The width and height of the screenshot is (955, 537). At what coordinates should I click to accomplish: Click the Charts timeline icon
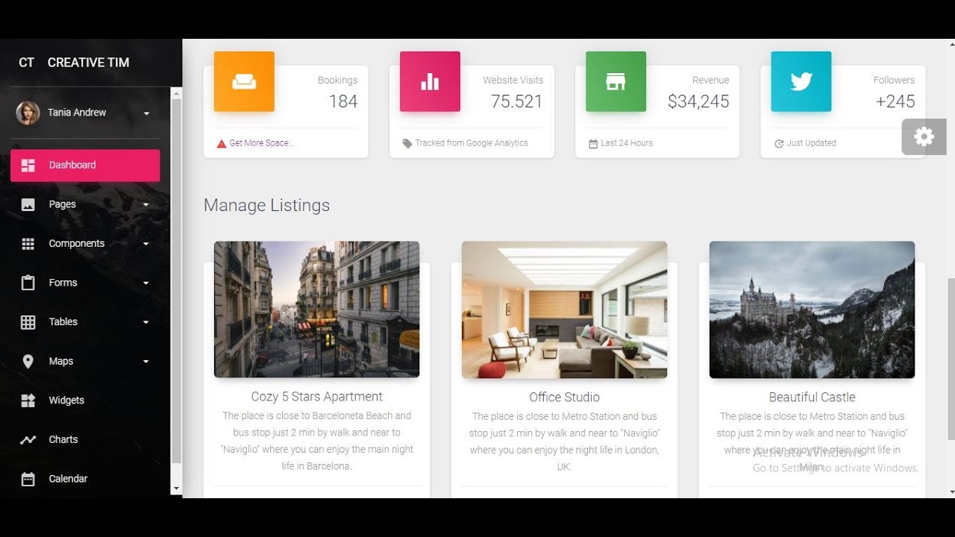(x=28, y=440)
